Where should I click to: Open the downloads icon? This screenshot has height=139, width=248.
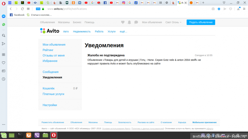[x=238, y=9]
